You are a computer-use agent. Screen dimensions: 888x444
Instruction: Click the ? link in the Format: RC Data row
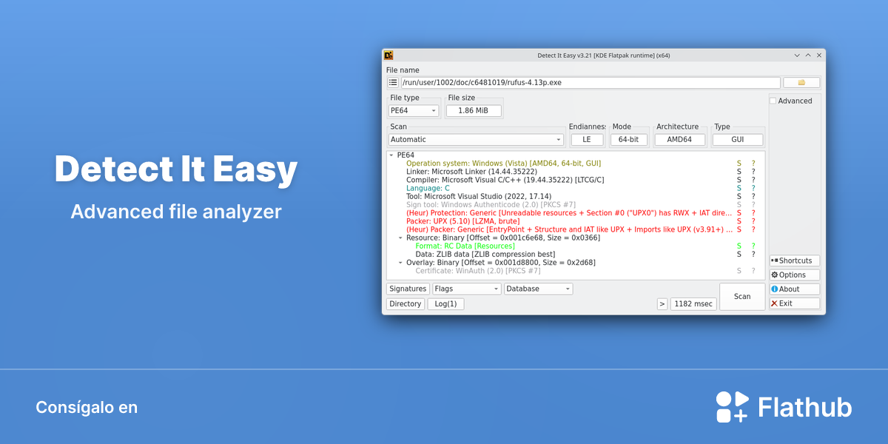pos(753,246)
